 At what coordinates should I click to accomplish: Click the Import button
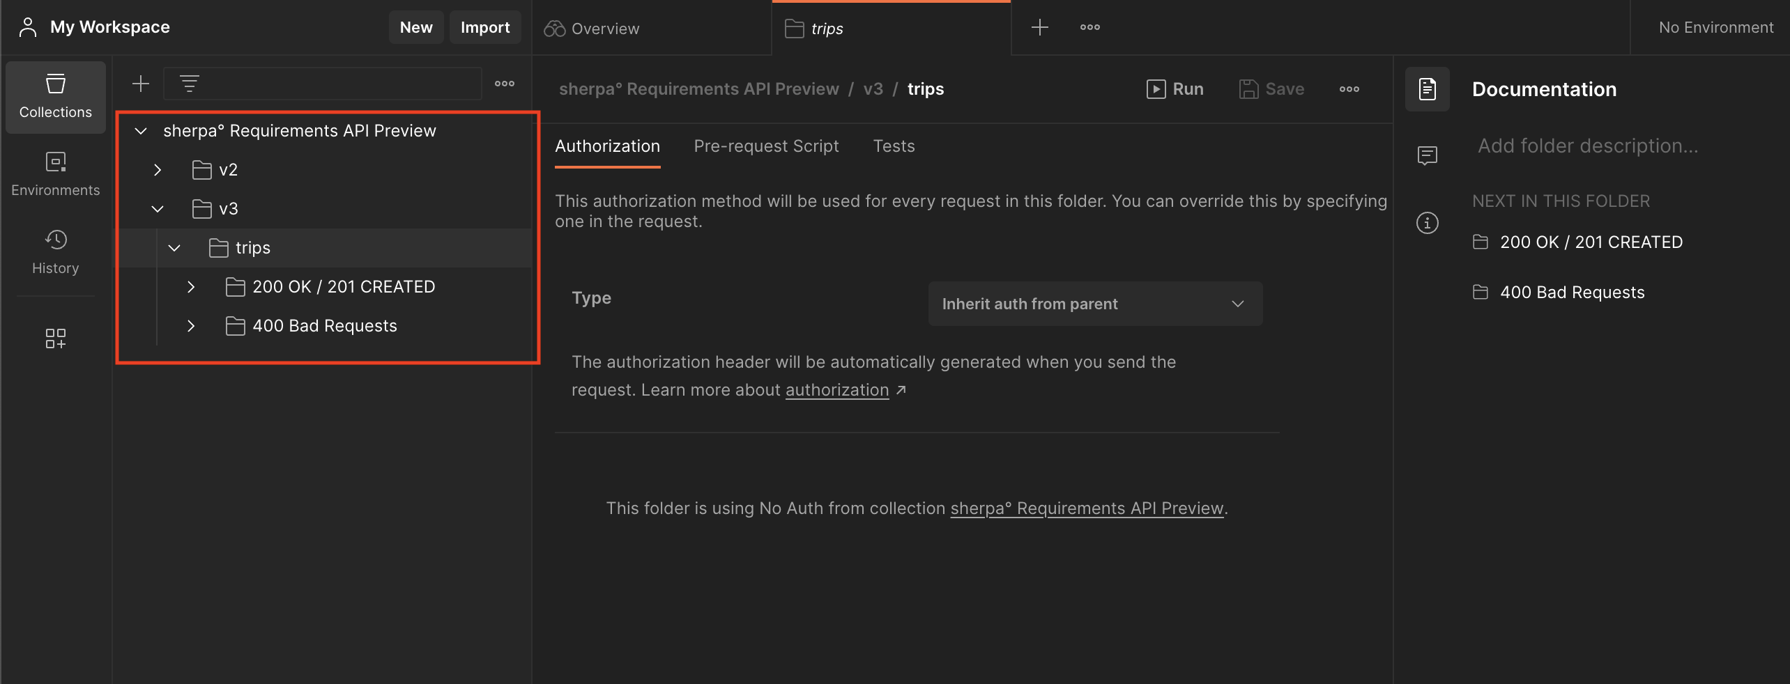click(485, 27)
